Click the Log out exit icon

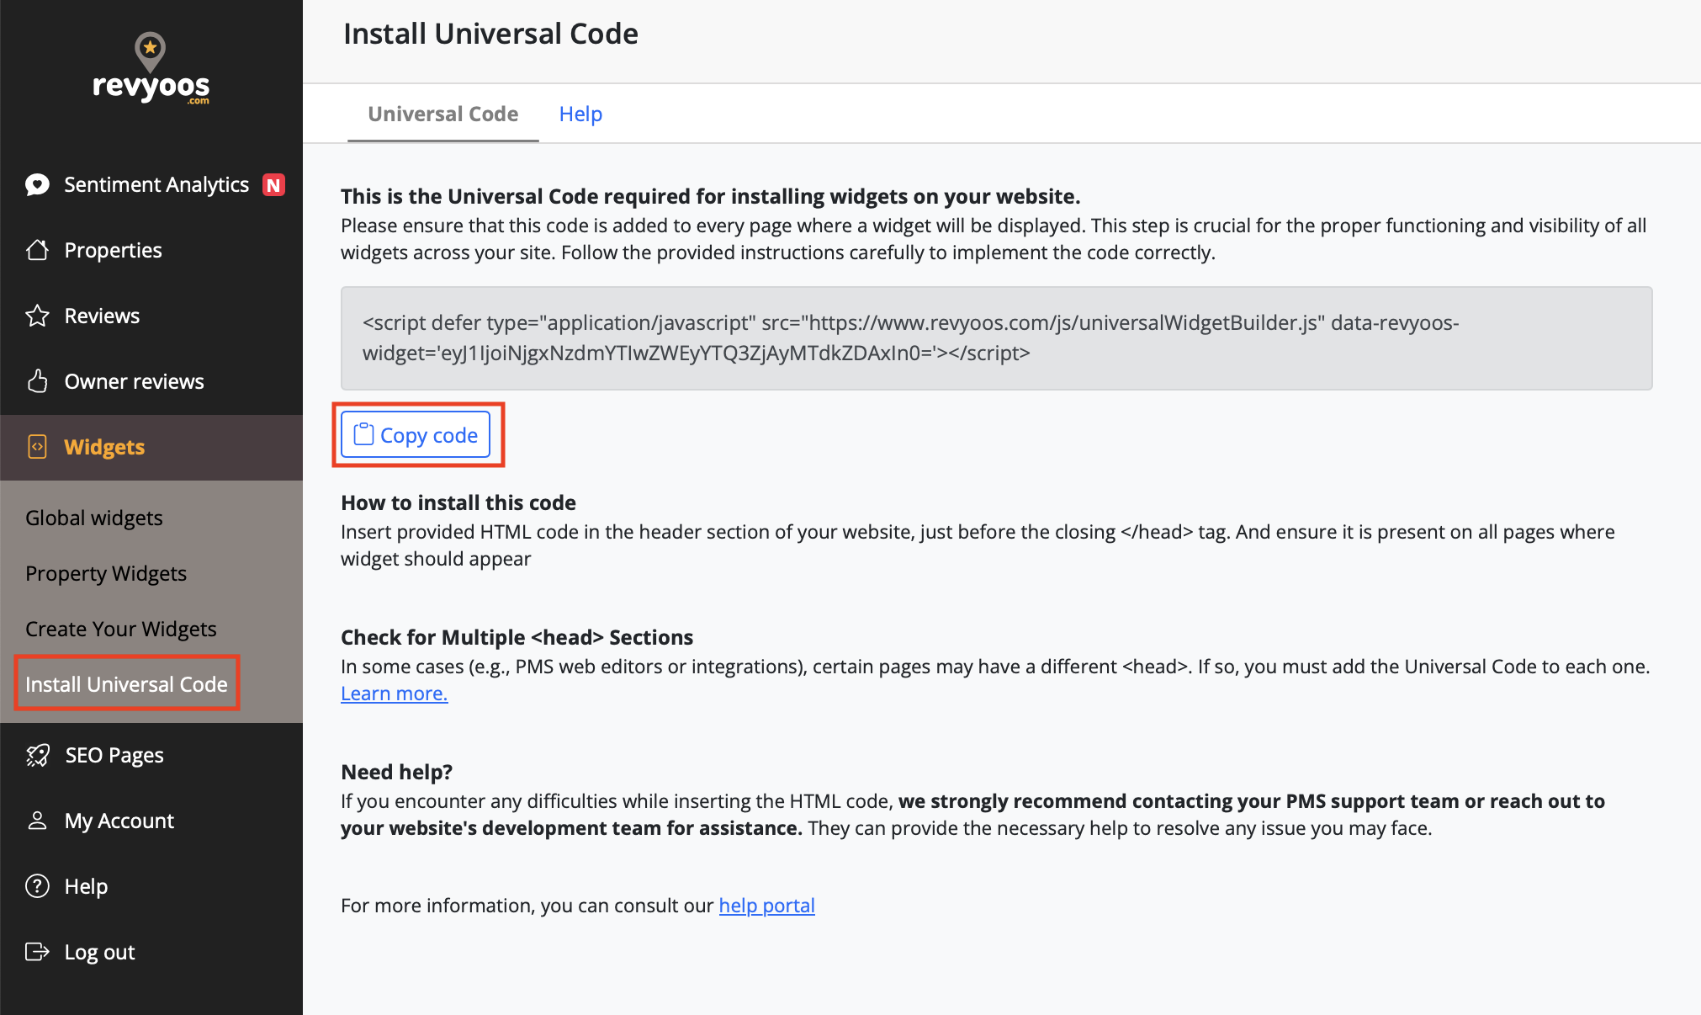pos(37,952)
